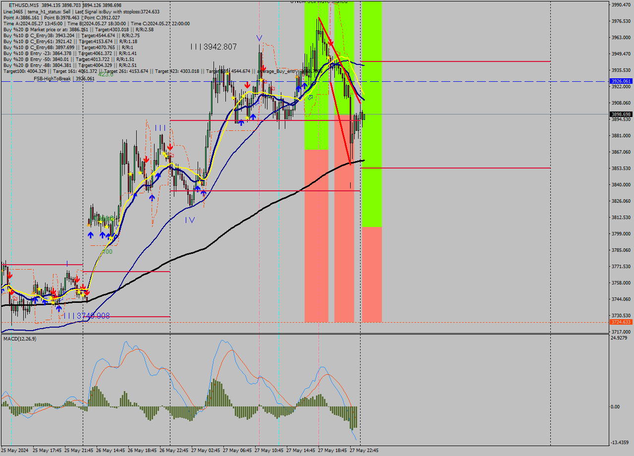
Task: Click the '27 May 18:45' time axis label
Action: tap(333, 451)
